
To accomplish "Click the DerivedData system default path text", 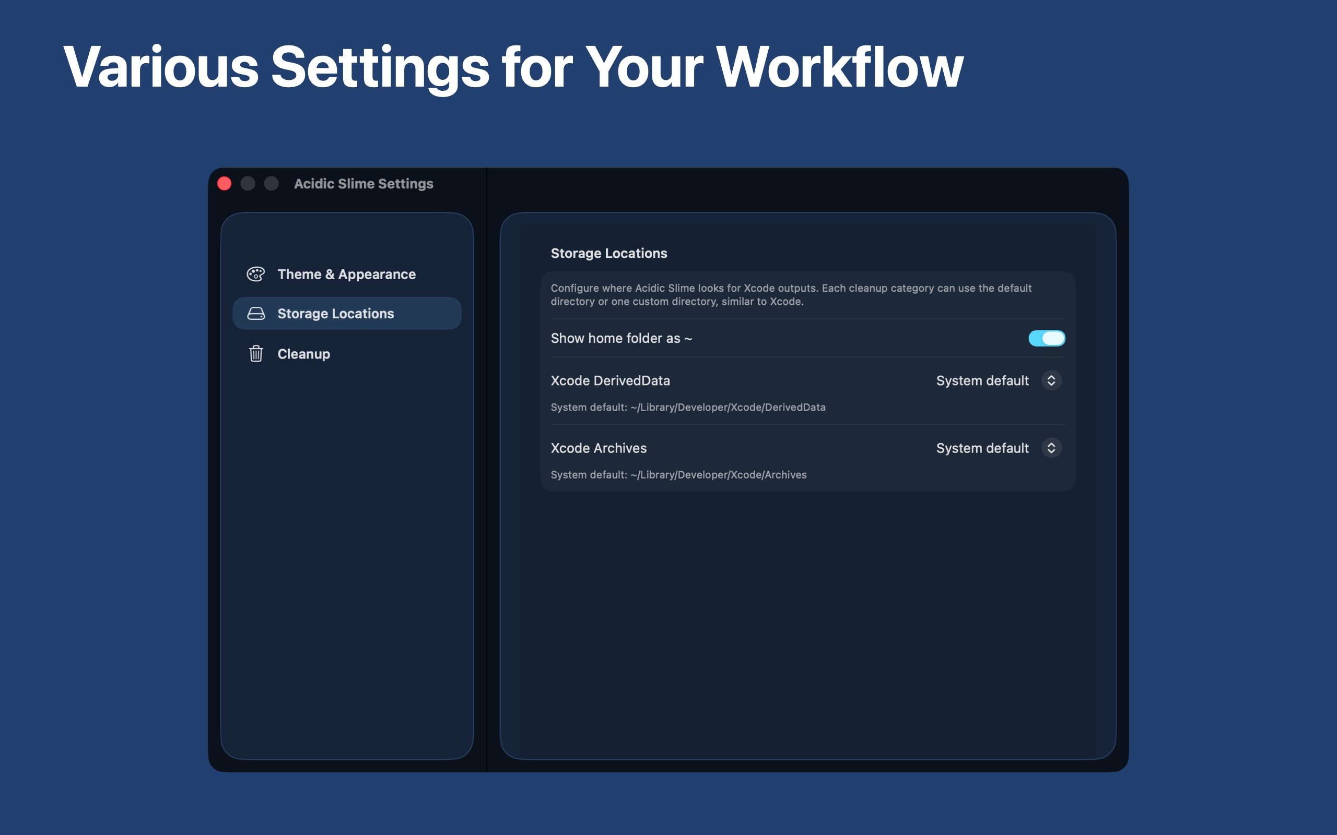I will pyautogui.click(x=688, y=407).
